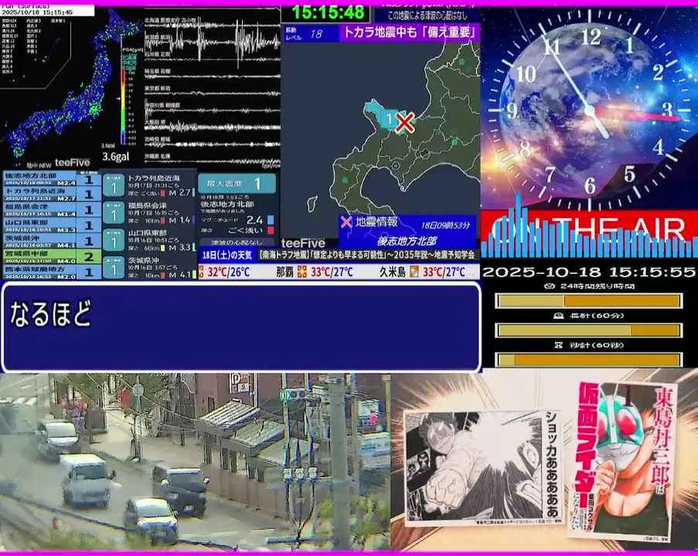
Task: Click the red X epicenter marker on map
Action: [404, 123]
